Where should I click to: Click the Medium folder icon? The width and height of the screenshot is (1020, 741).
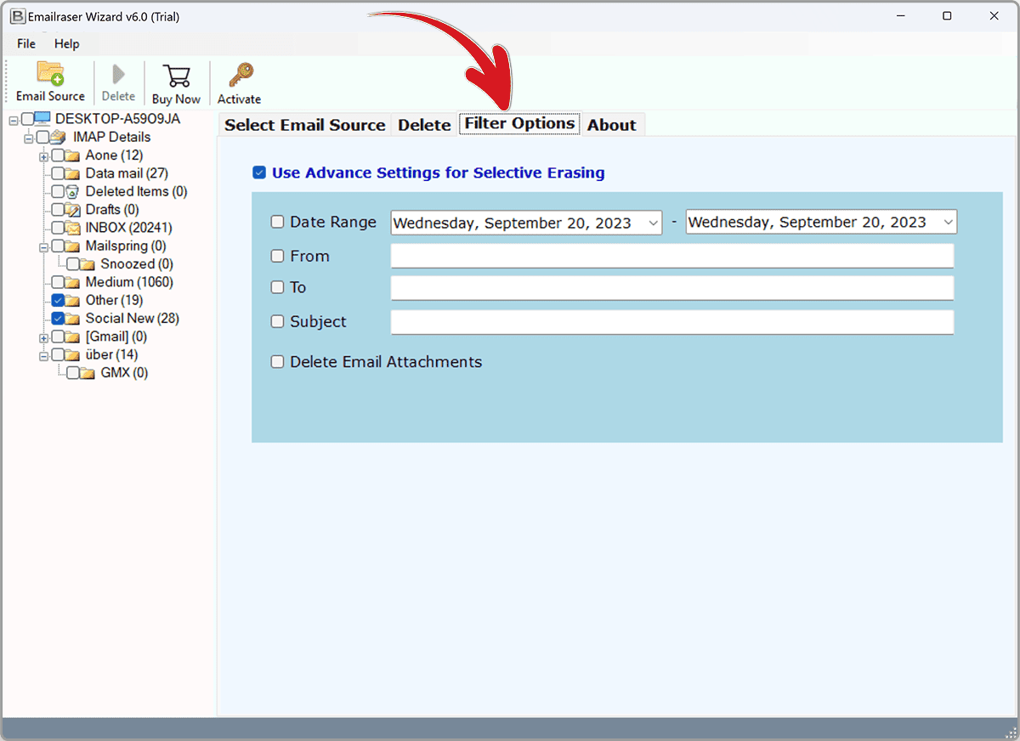click(x=74, y=282)
